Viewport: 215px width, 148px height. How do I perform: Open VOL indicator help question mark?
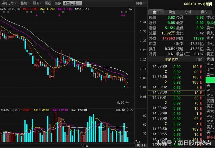tap(128, 110)
